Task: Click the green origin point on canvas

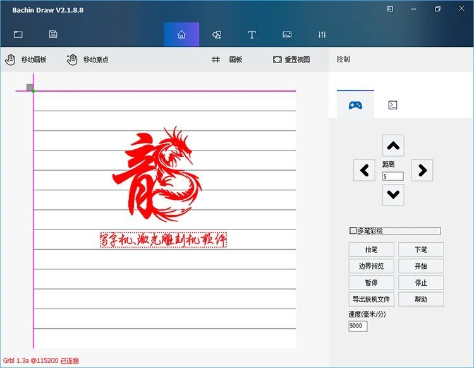Action: 33,91
